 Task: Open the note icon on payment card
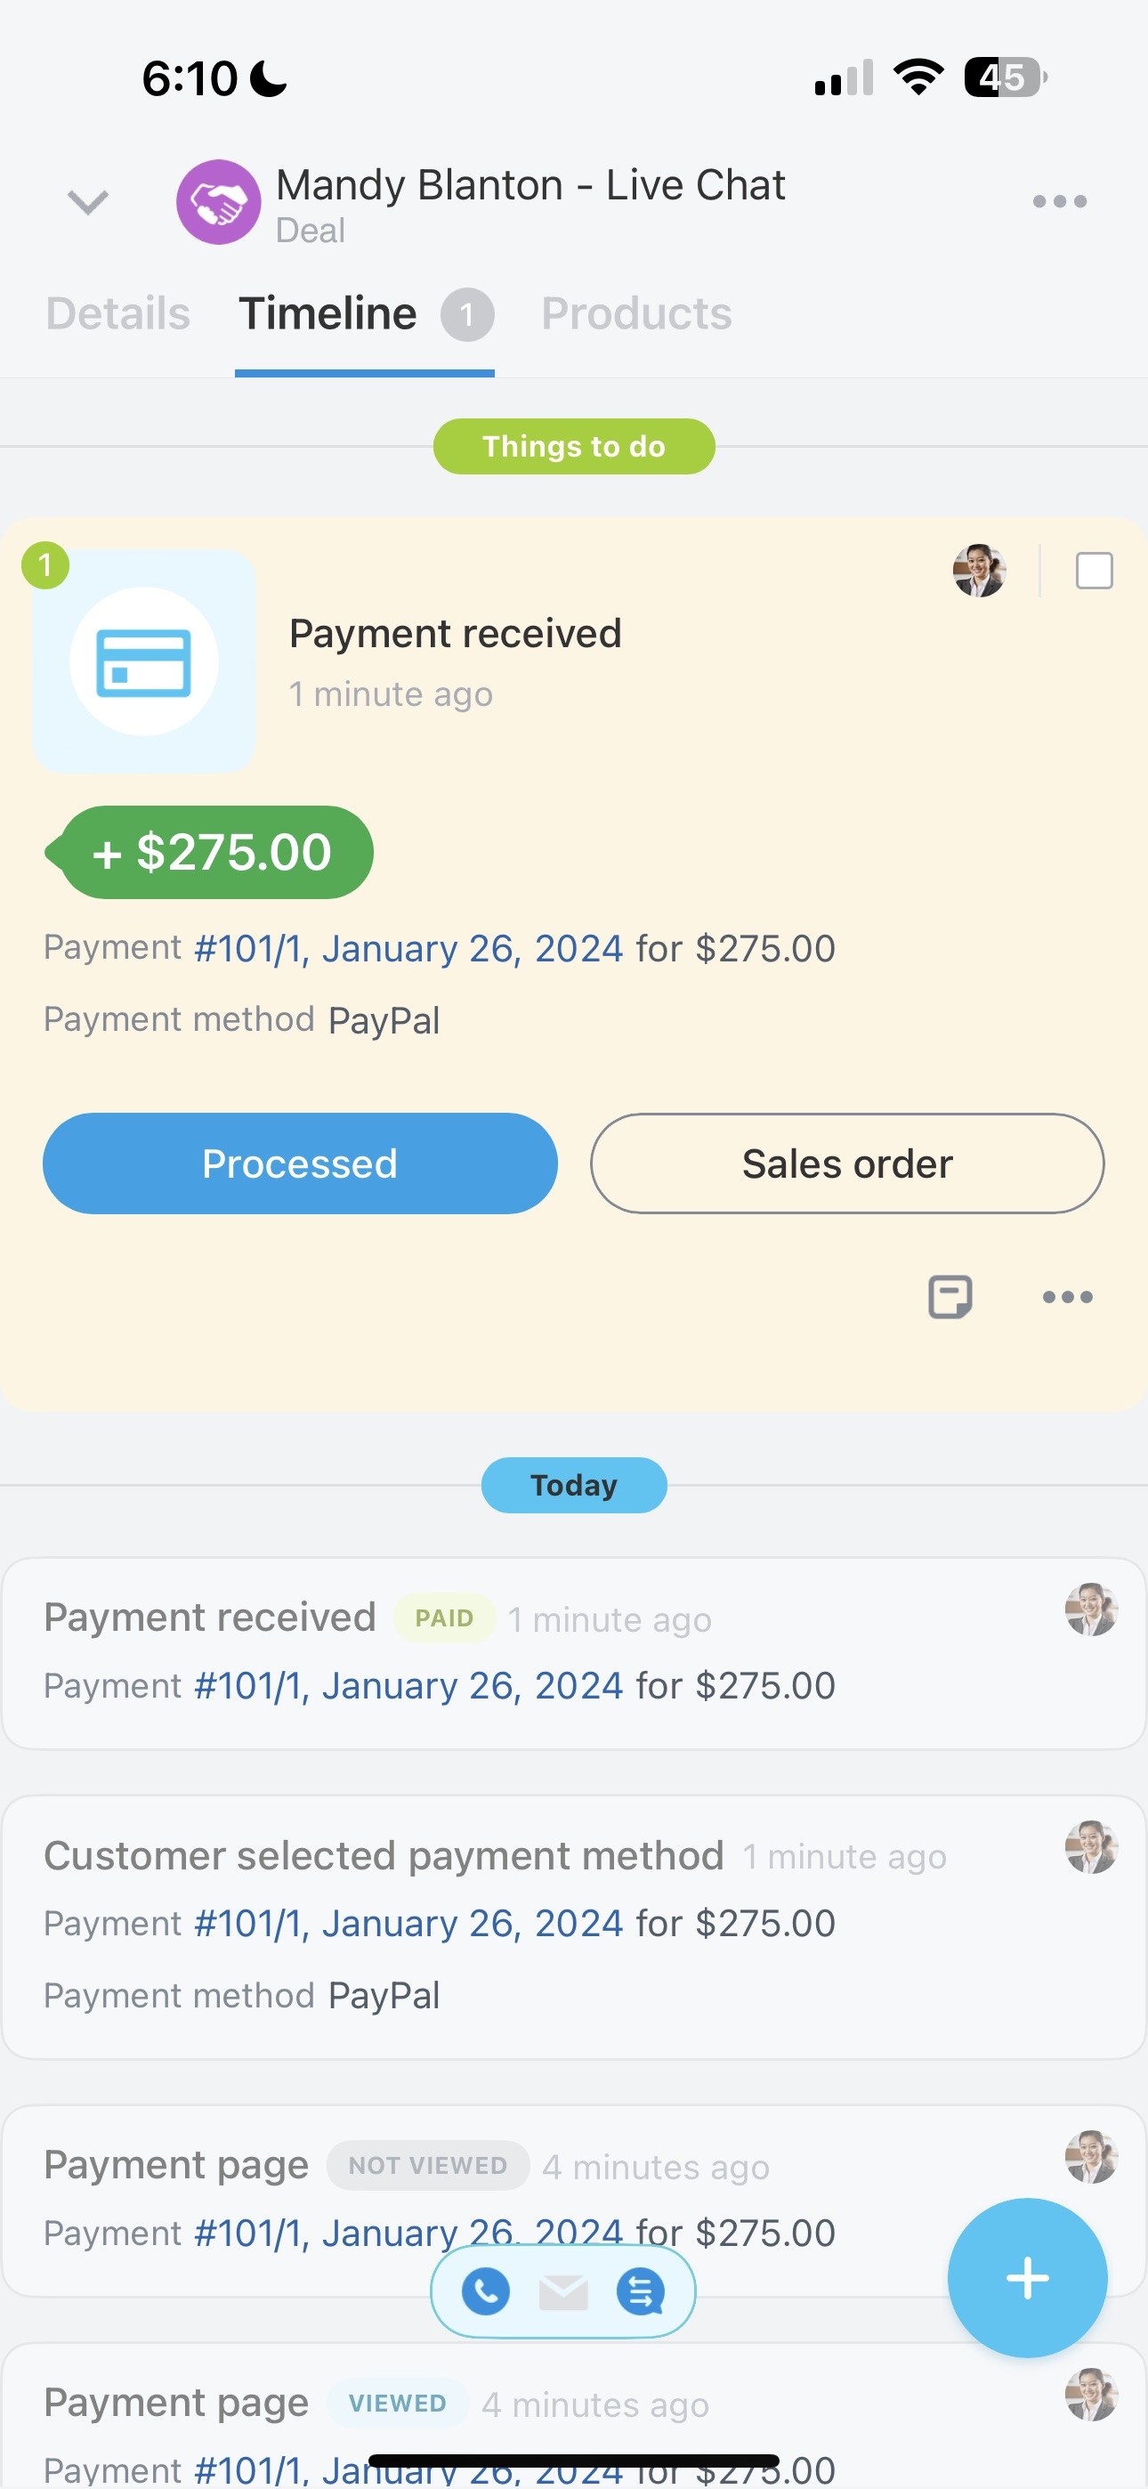click(x=950, y=1297)
